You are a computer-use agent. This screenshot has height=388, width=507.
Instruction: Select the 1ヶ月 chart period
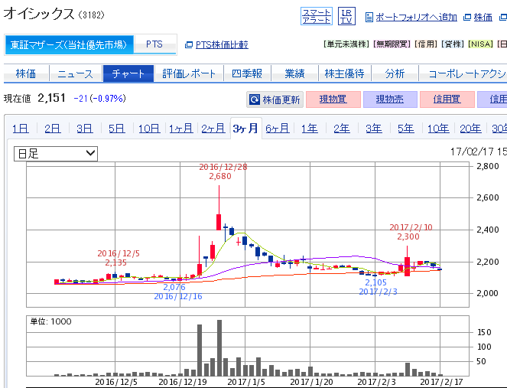(180, 129)
